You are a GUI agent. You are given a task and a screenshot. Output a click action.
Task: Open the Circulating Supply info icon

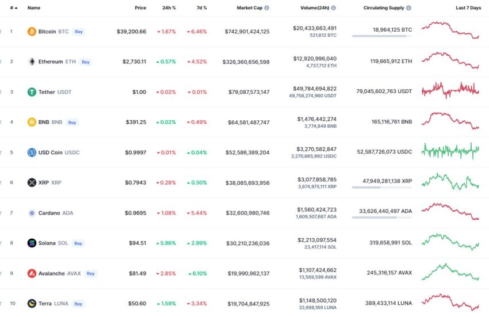tap(408, 8)
